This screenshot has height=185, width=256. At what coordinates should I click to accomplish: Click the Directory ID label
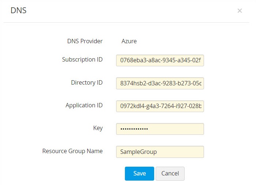click(86, 82)
